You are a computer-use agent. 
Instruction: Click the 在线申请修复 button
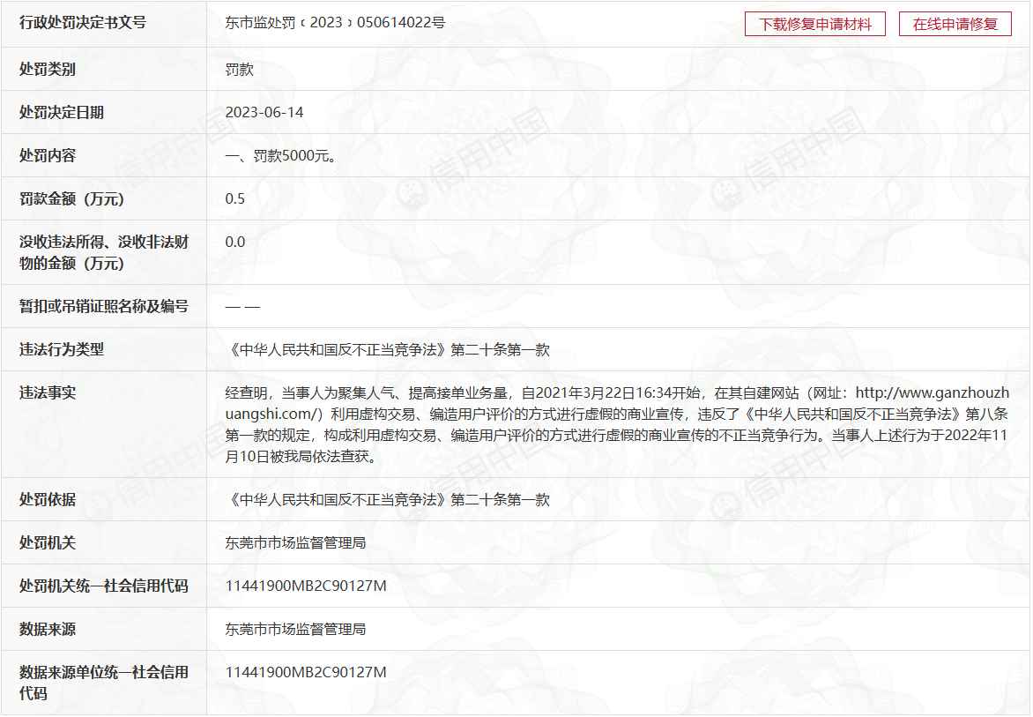955,25
